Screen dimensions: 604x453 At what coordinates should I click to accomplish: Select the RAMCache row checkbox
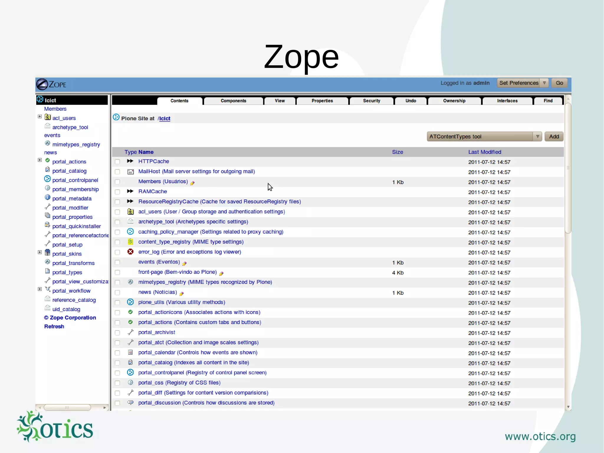[x=117, y=192]
